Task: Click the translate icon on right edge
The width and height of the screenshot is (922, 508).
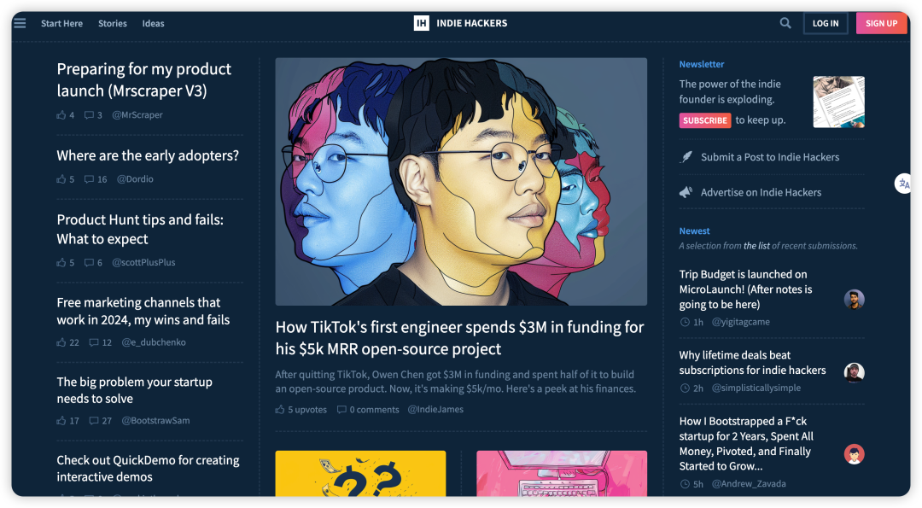Action: [904, 184]
